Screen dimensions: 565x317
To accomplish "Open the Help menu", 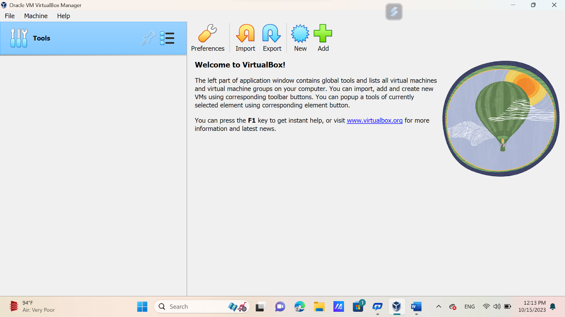I will point(64,16).
